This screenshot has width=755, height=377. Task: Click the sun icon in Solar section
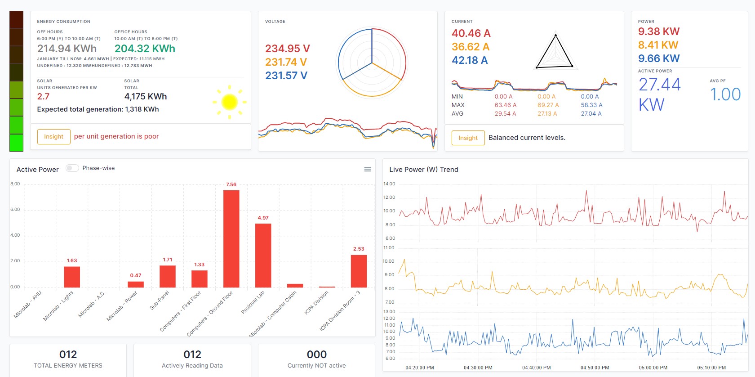[230, 102]
